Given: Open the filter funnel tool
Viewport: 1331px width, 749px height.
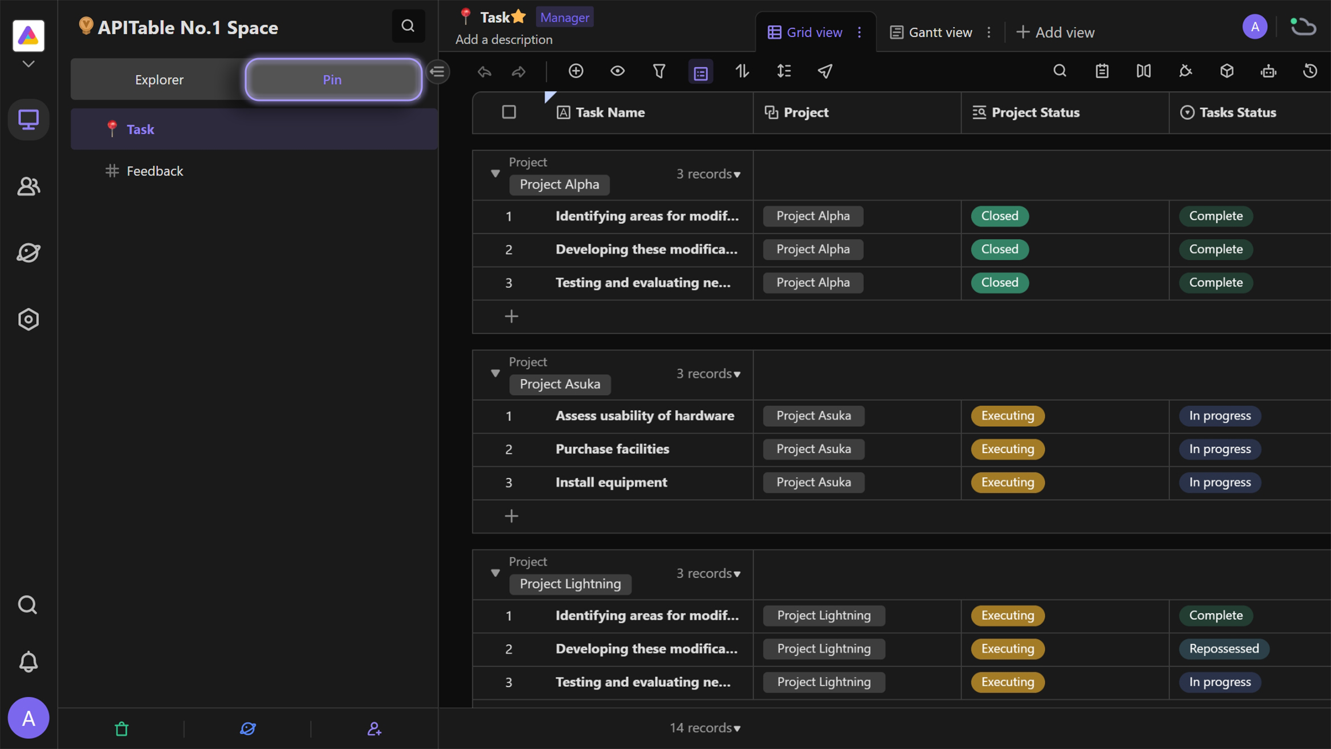Looking at the screenshot, I should [659, 71].
